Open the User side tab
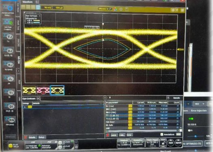213x152 pixels. pyautogui.click(x=19, y=98)
